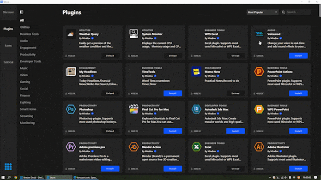Viewport: 321px width, 180px height.
Task: Click the Blender Action plugin icon
Action: coord(133,147)
